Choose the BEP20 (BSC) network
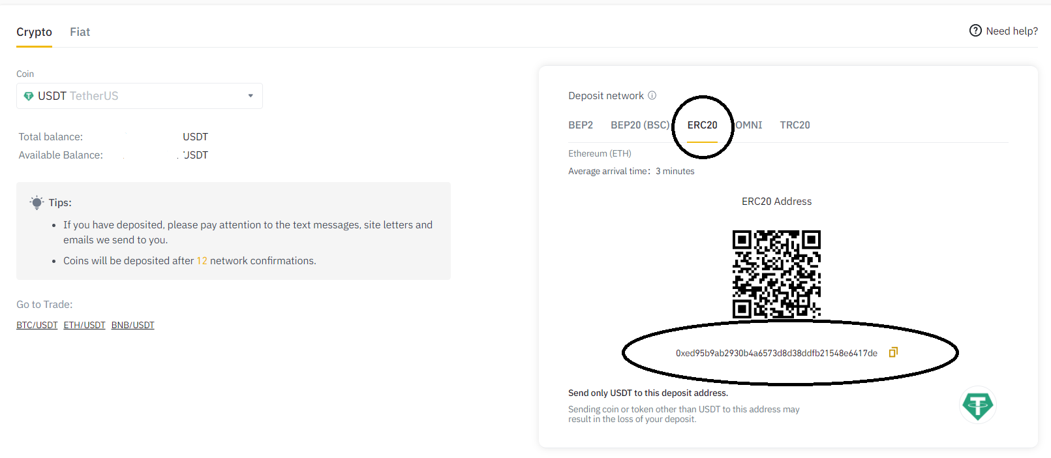This screenshot has height=458, width=1051. pyautogui.click(x=640, y=125)
